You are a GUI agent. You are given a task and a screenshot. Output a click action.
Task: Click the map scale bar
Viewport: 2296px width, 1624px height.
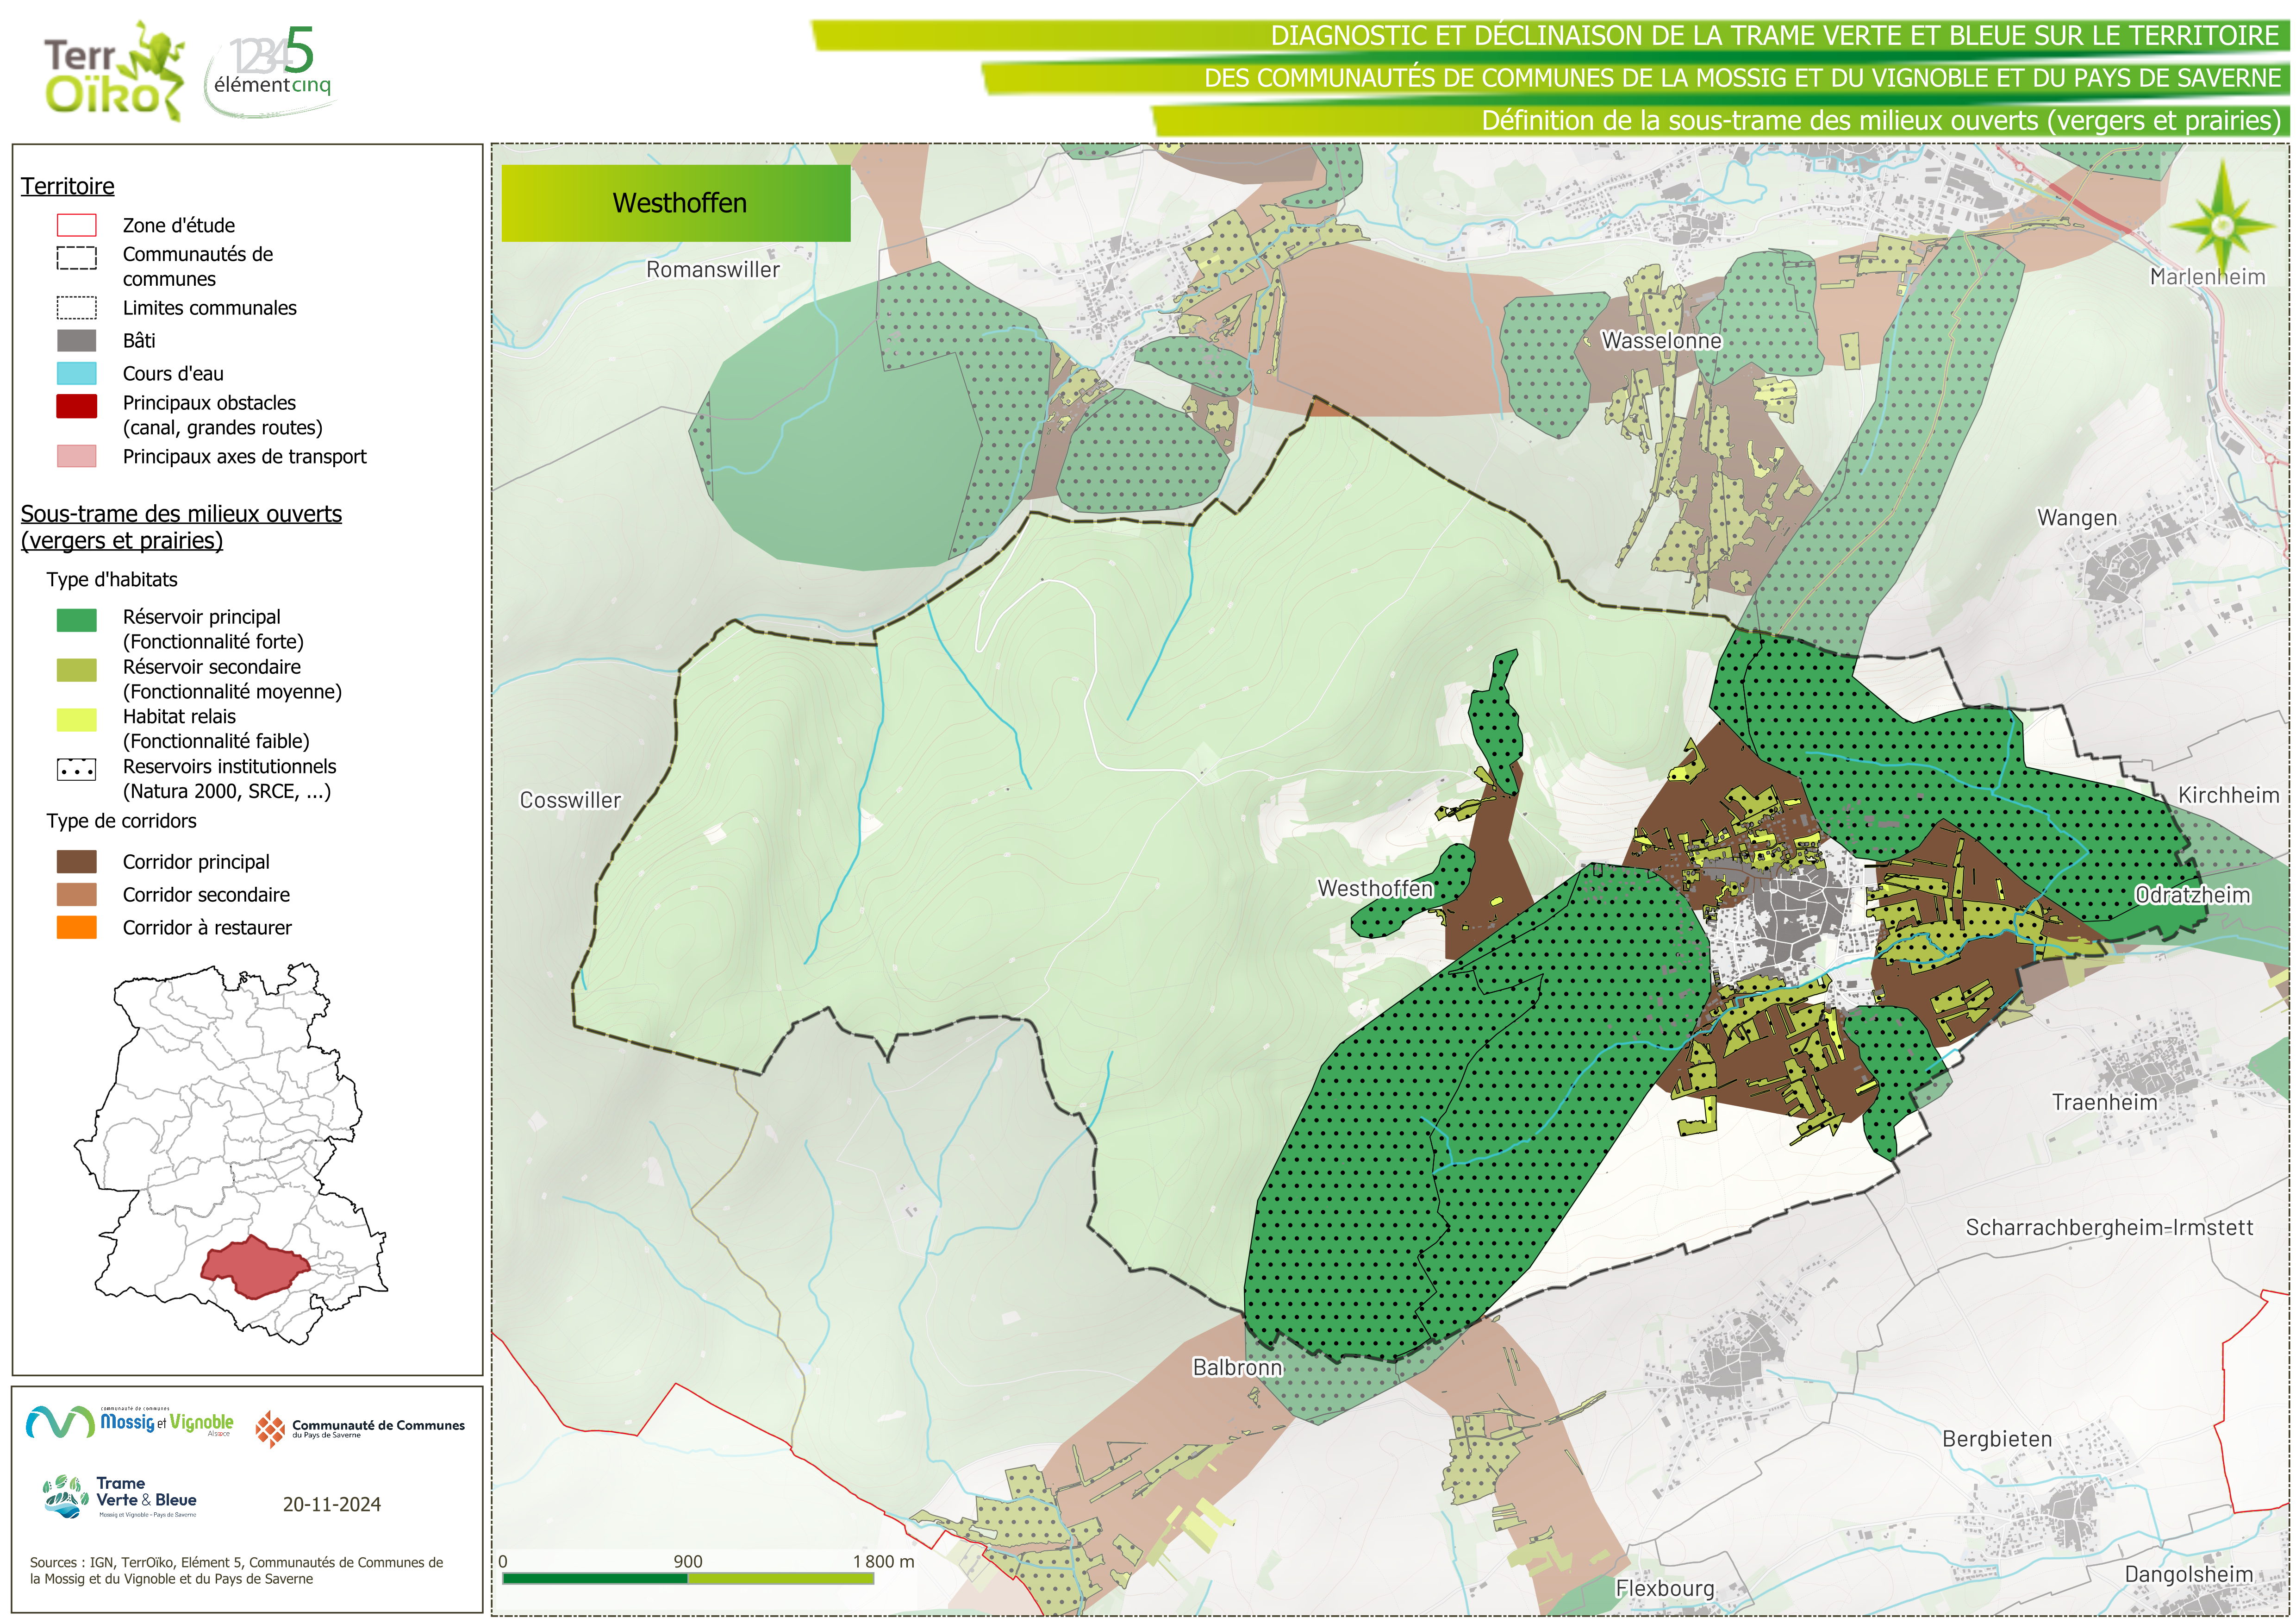coord(688,1578)
